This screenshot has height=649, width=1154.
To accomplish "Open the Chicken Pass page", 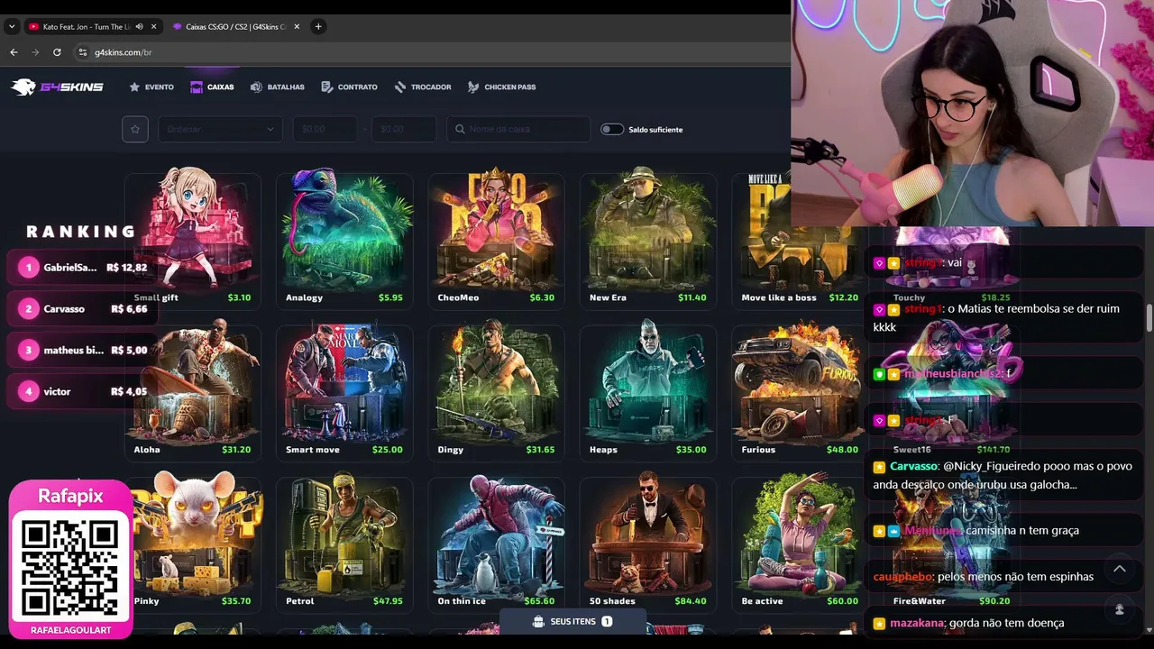I will [501, 87].
